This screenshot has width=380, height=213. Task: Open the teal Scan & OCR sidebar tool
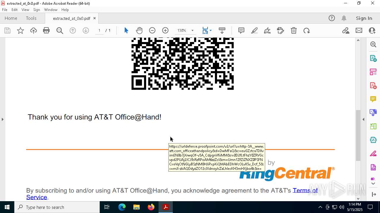coord(373,140)
